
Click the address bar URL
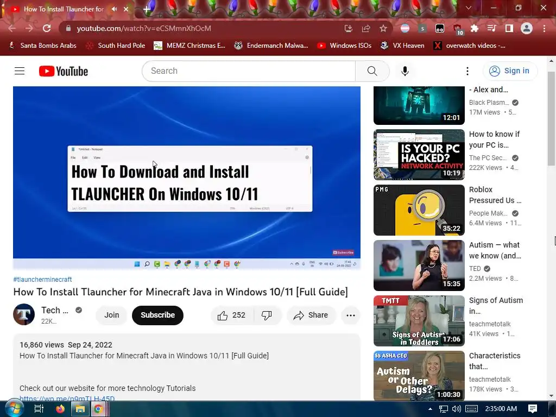pos(143,28)
